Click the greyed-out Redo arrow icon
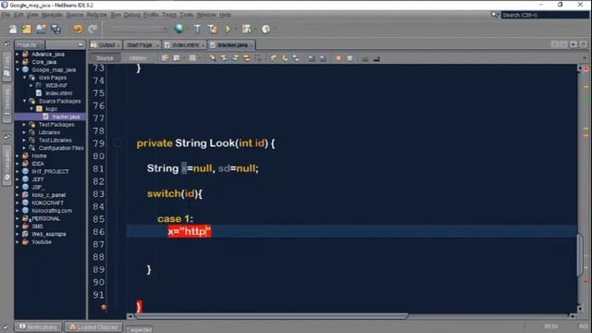 92,29
